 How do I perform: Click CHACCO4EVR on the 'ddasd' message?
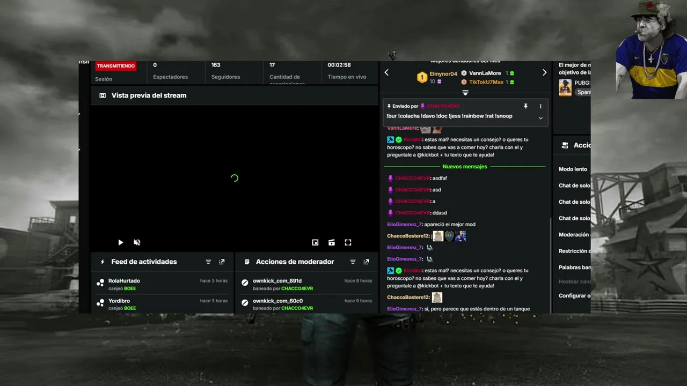pyautogui.click(x=413, y=213)
